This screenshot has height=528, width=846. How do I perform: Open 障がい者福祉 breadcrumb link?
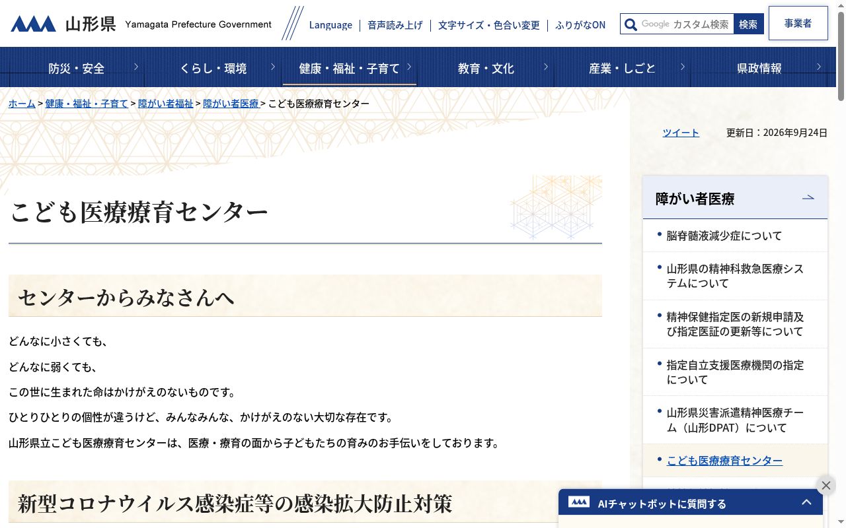pyautogui.click(x=166, y=104)
